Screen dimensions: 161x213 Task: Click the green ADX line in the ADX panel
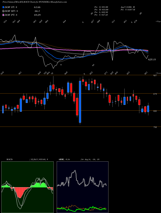81,209
